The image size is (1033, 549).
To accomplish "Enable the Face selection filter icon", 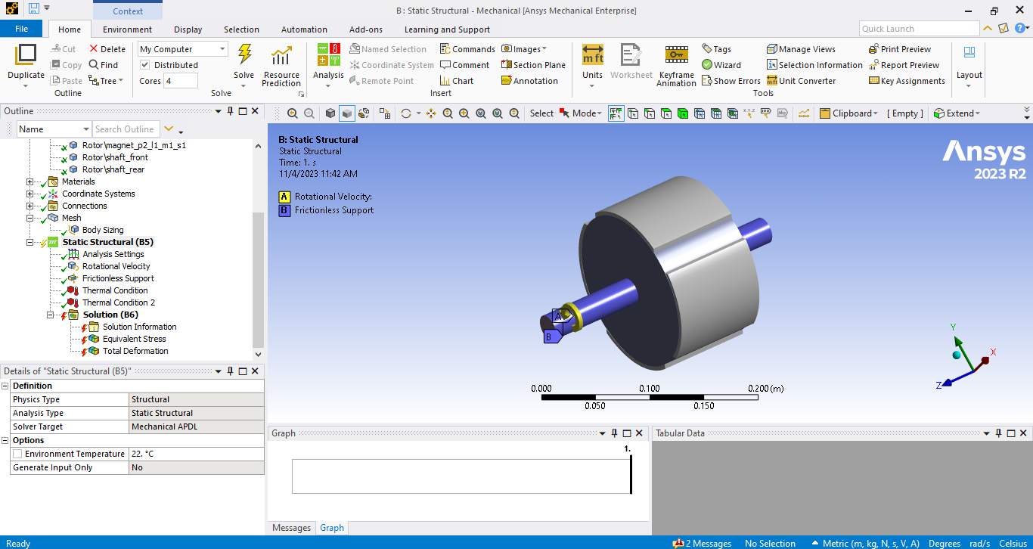I will click(665, 113).
